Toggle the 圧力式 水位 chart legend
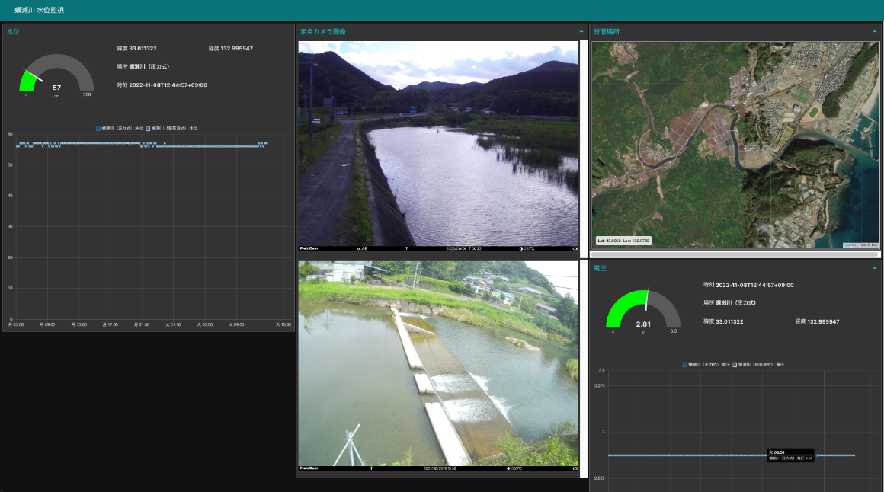This screenshot has height=492, width=884. coord(120,129)
